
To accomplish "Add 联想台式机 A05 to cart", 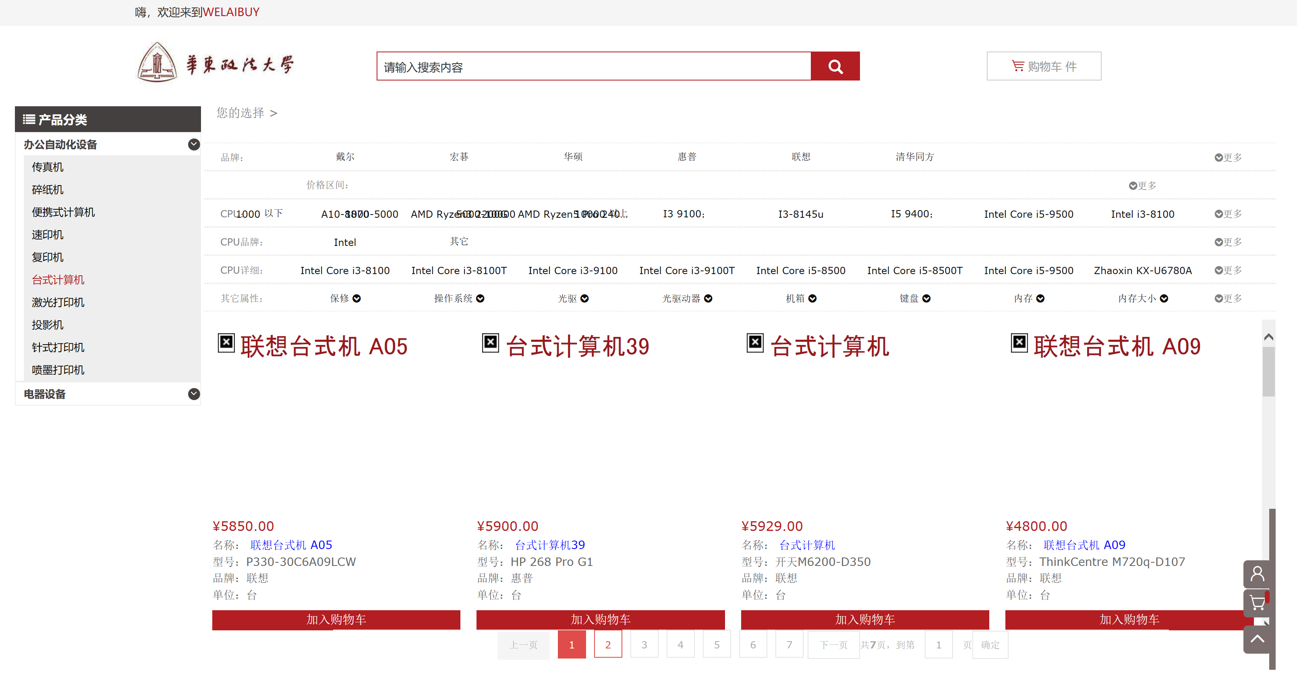I will (336, 619).
